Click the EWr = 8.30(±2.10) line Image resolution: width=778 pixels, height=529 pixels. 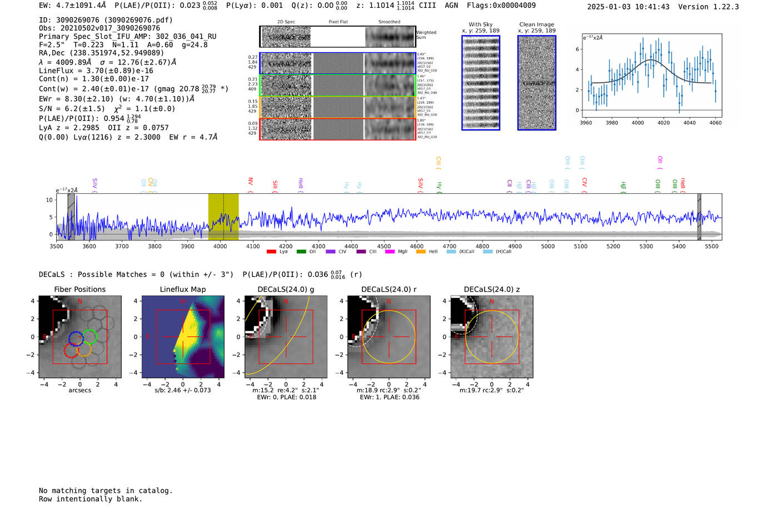pos(117,99)
